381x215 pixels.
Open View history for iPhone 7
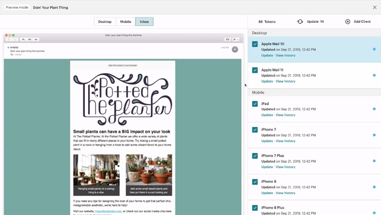tap(286, 141)
